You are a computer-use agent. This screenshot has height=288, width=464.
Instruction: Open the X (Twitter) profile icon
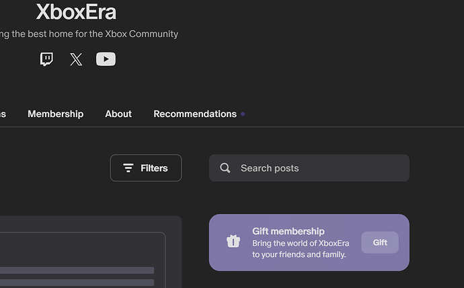(76, 59)
